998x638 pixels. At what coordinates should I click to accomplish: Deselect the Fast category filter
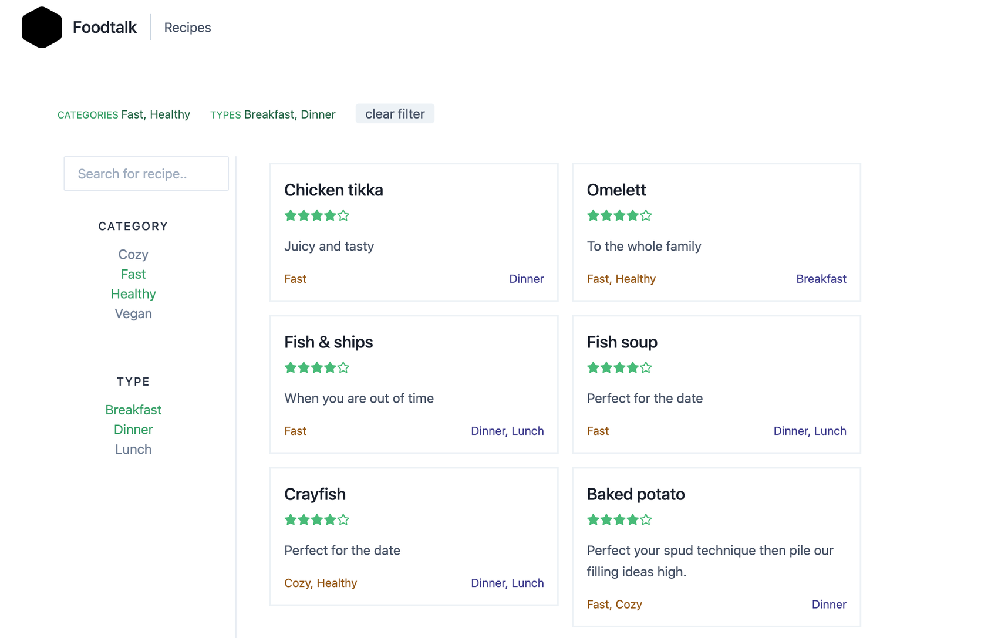pos(133,274)
